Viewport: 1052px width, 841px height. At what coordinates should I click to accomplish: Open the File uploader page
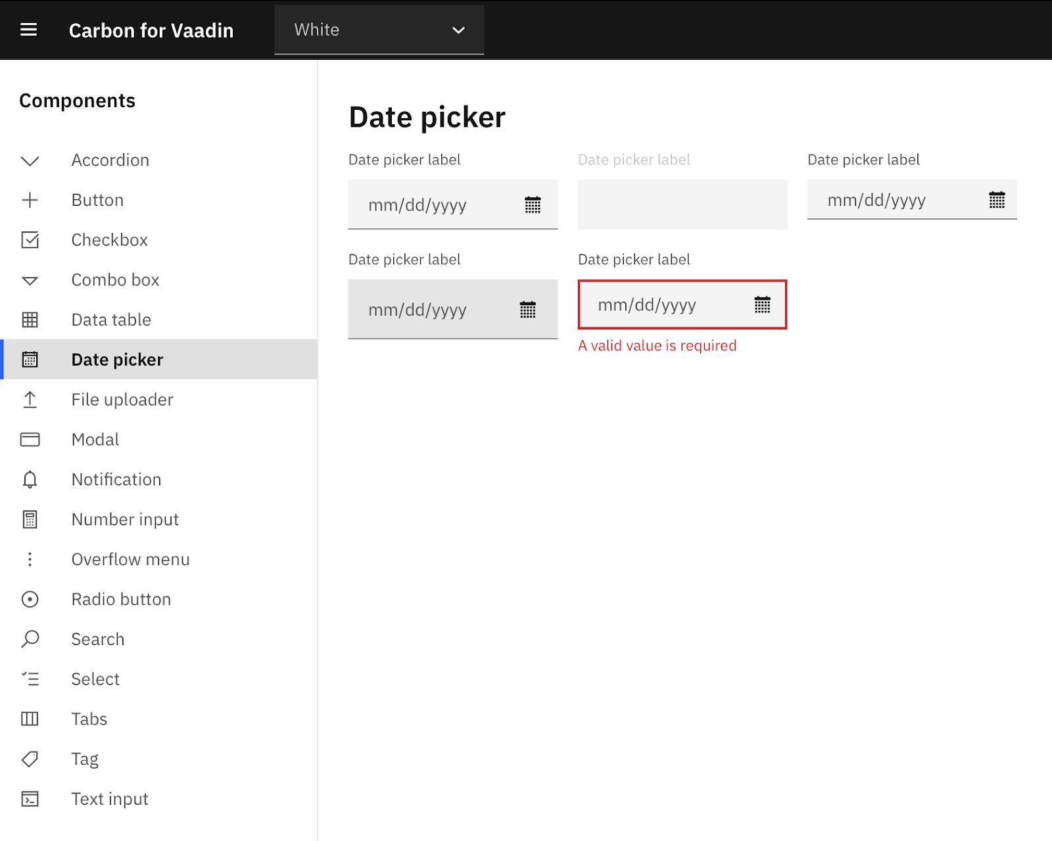[122, 400]
